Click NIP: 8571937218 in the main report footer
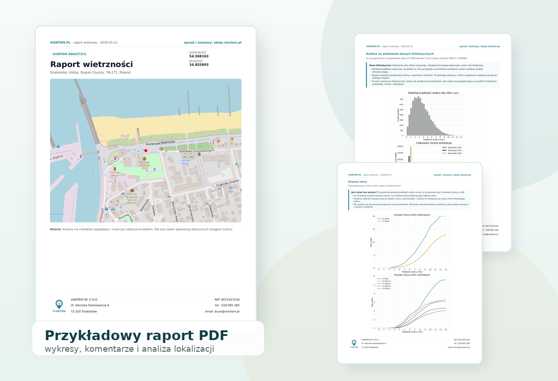The width and height of the screenshot is (558, 381). pos(227,300)
